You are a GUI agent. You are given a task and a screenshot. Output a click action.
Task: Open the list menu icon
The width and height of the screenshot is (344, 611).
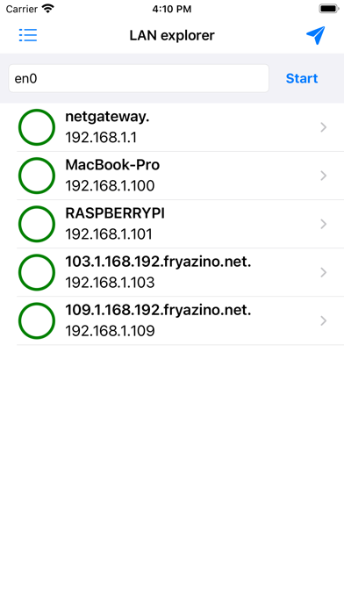[x=28, y=35]
